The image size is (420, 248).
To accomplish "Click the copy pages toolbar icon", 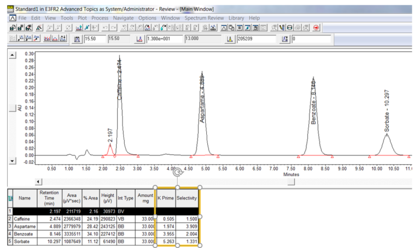I will coord(231,27).
